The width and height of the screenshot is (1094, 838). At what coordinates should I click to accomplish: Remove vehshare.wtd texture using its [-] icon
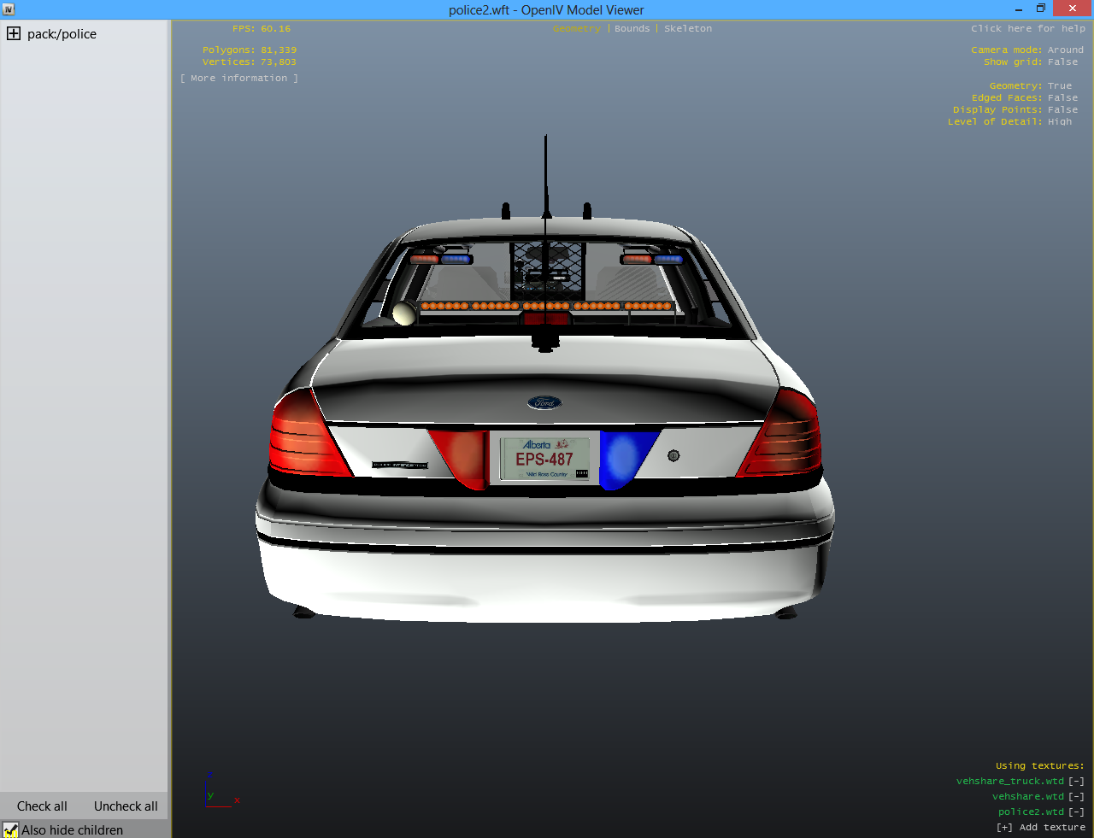[x=1076, y=796]
